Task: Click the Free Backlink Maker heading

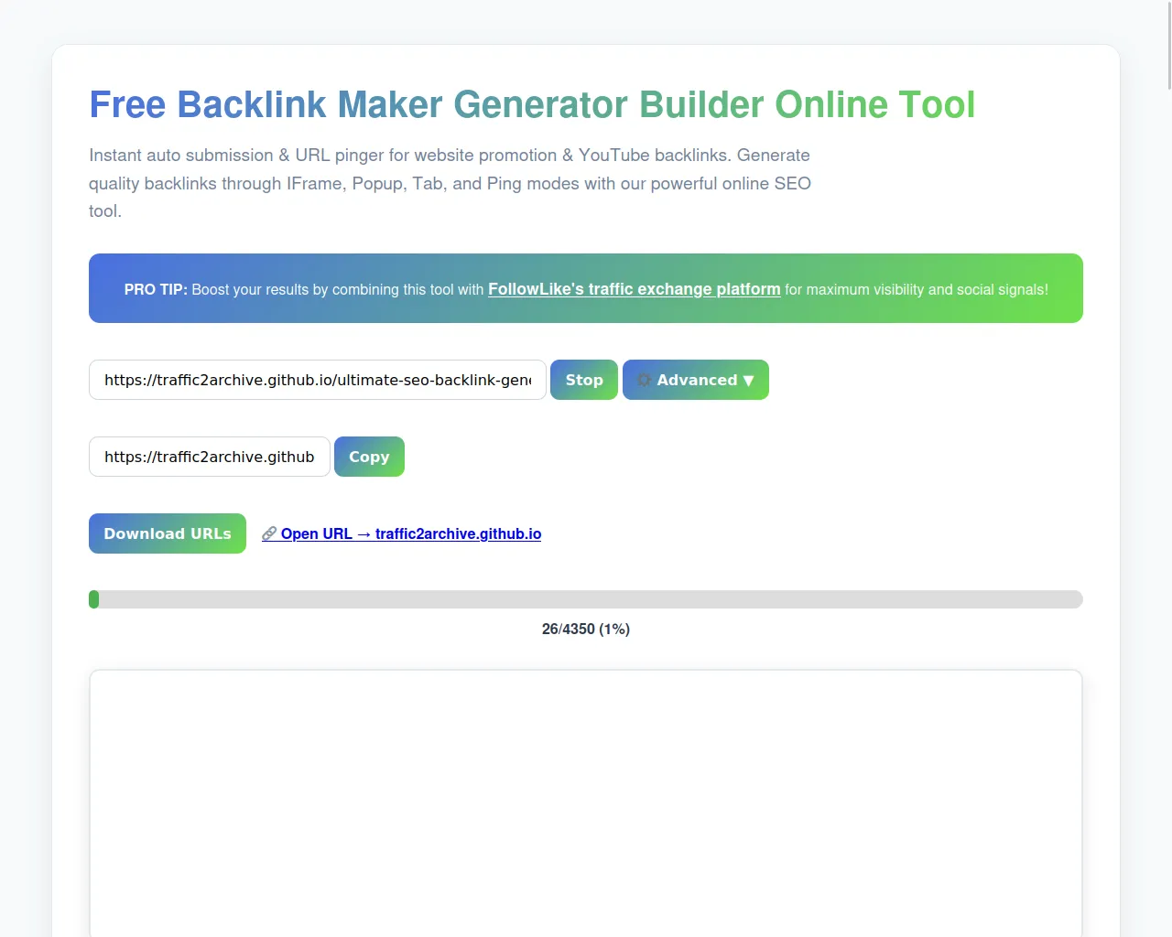Action: [x=532, y=104]
